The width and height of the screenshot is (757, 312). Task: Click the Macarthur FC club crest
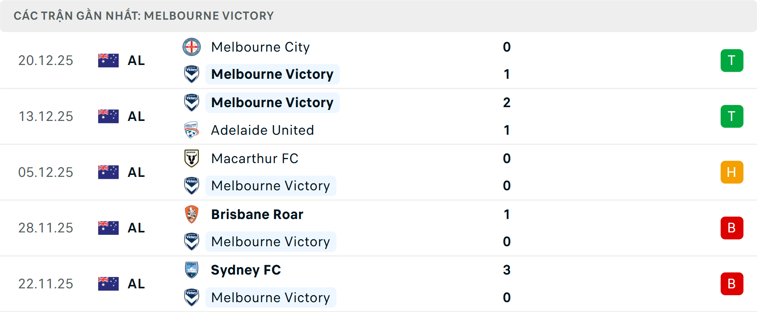pos(192,158)
